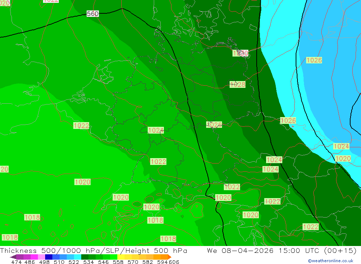Click the legend value 558

pyautogui.click(x=118, y=262)
